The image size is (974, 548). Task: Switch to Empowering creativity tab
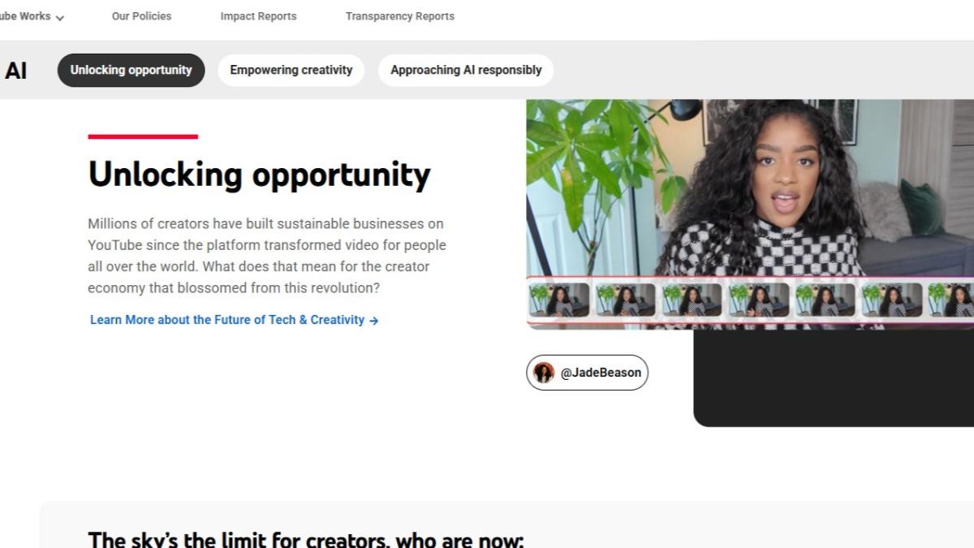pyautogui.click(x=291, y=70)
